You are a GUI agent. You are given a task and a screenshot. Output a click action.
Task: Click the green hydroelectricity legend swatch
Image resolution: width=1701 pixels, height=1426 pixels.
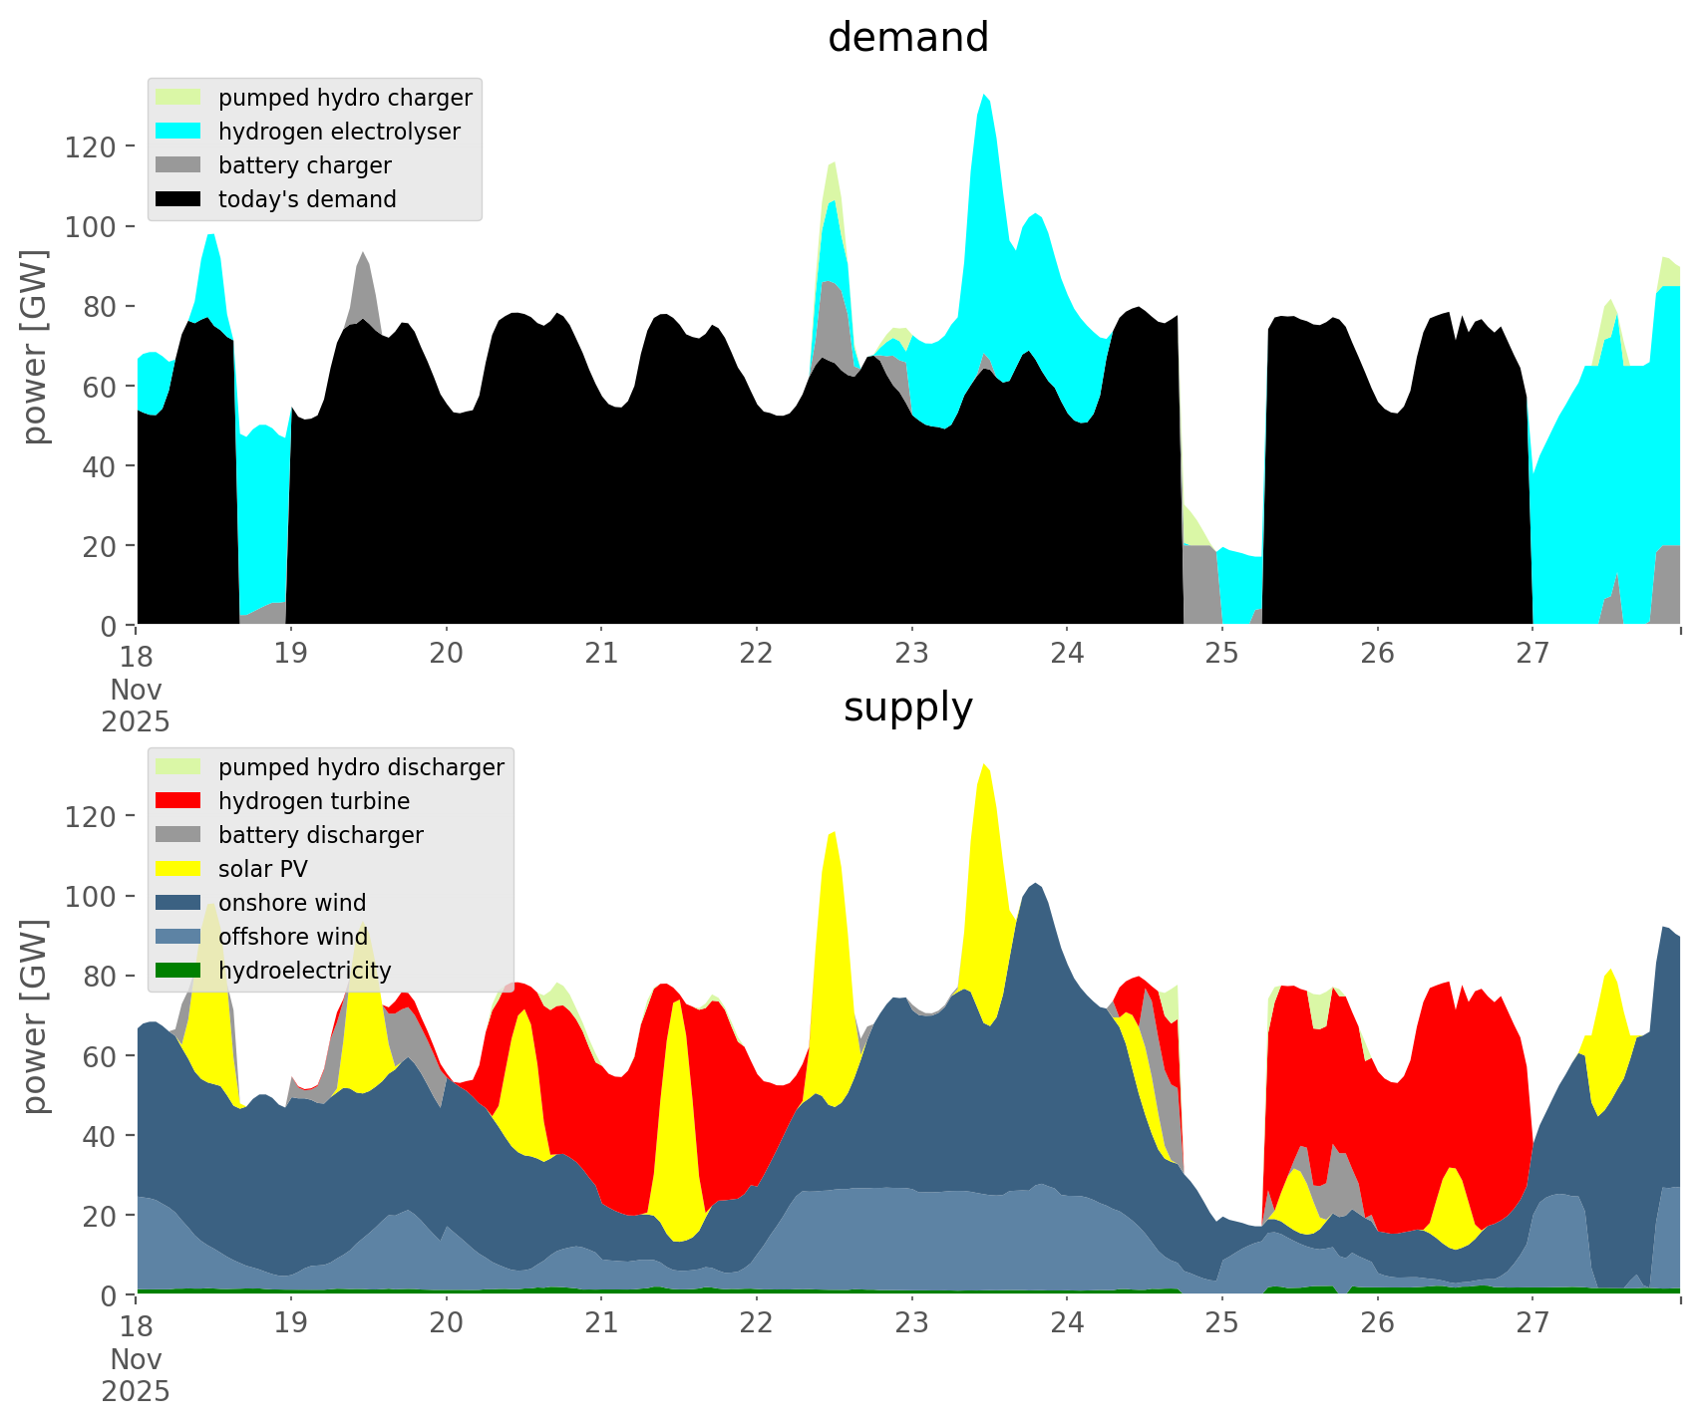coord(178,971)
